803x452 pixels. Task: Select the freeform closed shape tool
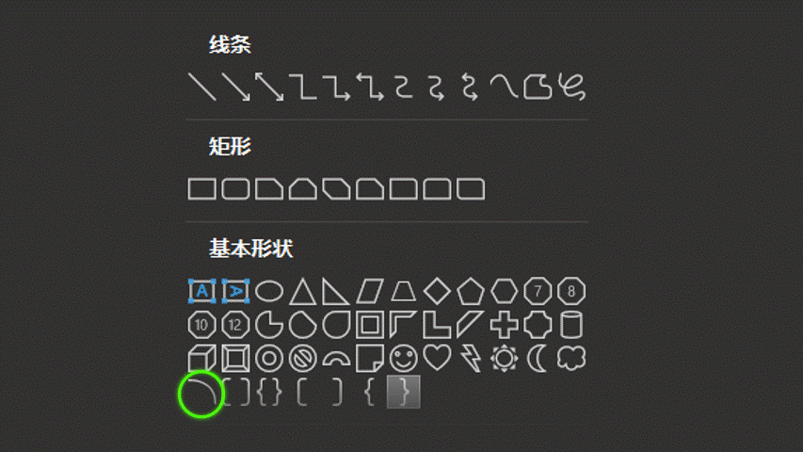pyautogui.click(x=538, y=87)
